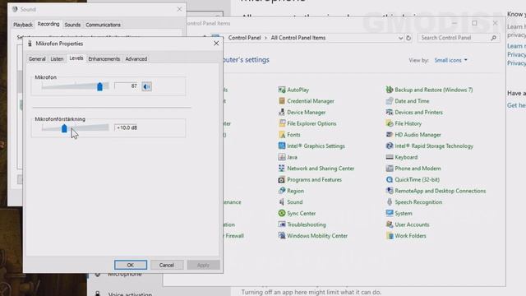Click the Mikrofon level value field showing 87

click(x=126, y=86)
